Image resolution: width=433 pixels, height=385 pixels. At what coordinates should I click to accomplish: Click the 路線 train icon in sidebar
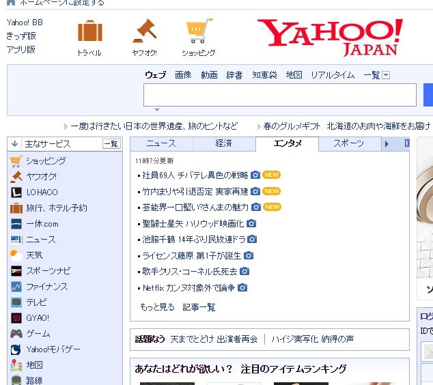[x=16, y=380]
